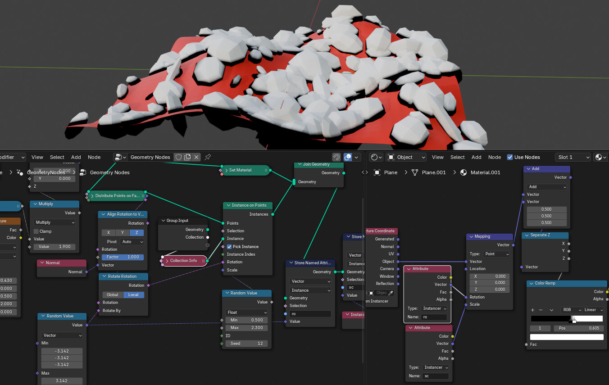Click the Random Value Seed field

tap(247, 344)
